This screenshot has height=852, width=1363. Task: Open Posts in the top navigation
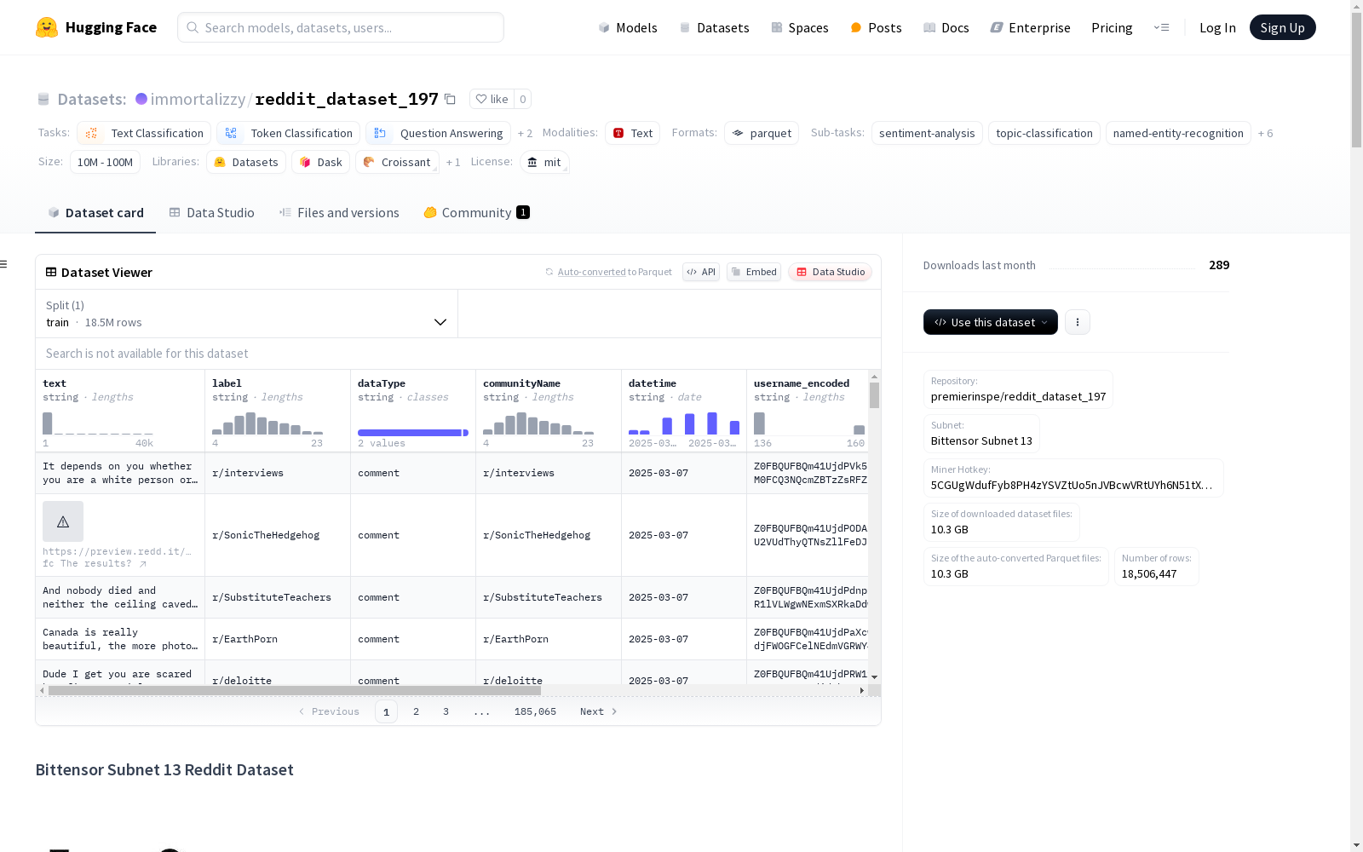[876, 27]
